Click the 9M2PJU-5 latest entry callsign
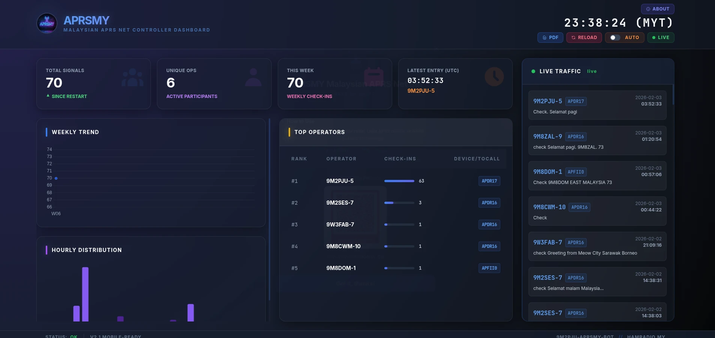Image resolution: width=715 pixels, height=338 pixels. (421, 91)
